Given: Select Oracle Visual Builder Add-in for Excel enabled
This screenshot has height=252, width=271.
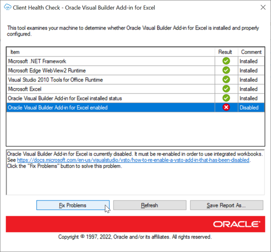Looking at the screenshot, I should [x=135, y=108].
